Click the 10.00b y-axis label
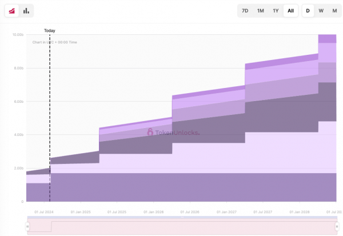This screenshot has height=236, width=343. 17,35
